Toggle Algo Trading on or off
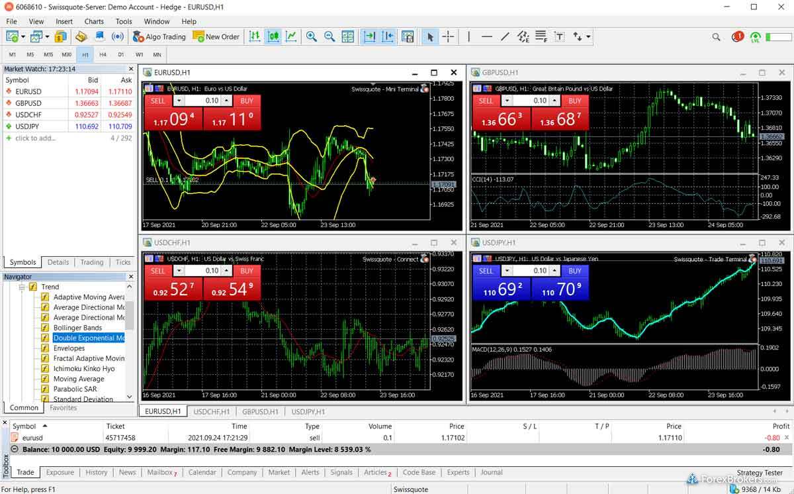 click(159, 37)
